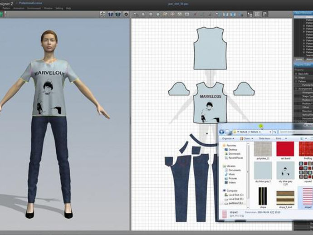Click Print in Explorer toolbar
This screenshot has width=313, height=235.
tap(278, 138)
